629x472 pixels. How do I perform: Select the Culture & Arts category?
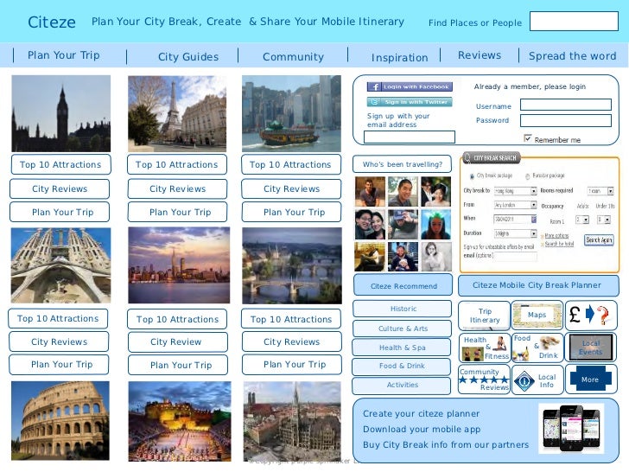click(x=403, y=328)
